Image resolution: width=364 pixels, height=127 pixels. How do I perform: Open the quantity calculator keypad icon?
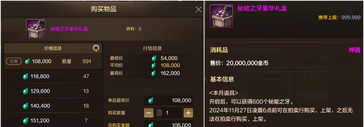[159, 113]
